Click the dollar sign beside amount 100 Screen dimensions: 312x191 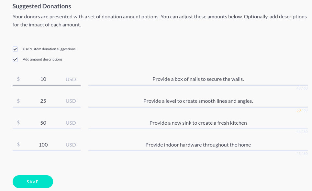[x=18, y=145]
